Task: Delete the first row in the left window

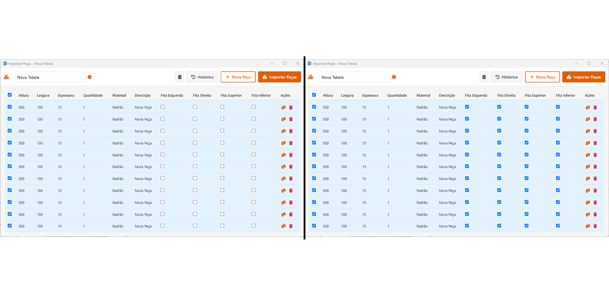Action: [x=291, y=107]
